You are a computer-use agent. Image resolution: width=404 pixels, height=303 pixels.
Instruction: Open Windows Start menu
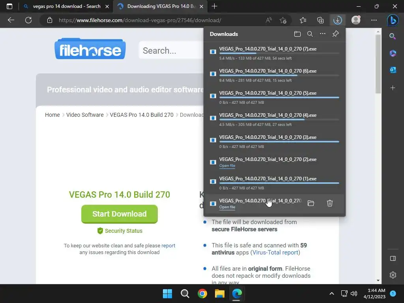click(x=167, y=294)
